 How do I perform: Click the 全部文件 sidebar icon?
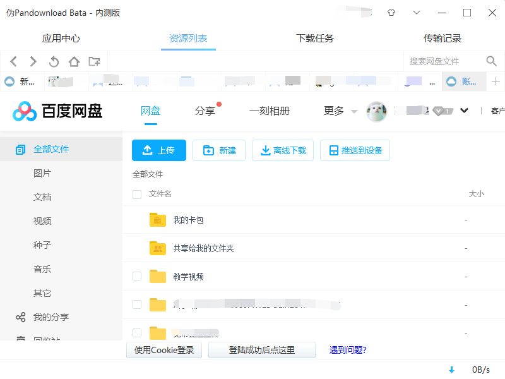coord(20,150)
